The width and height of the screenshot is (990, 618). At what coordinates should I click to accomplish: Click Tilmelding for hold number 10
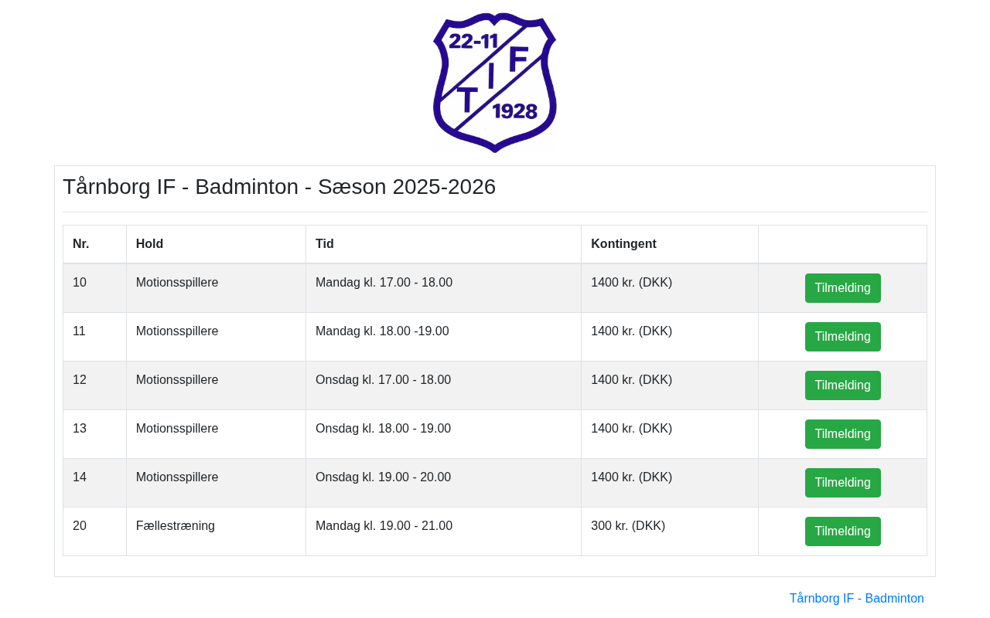point(842,288)
